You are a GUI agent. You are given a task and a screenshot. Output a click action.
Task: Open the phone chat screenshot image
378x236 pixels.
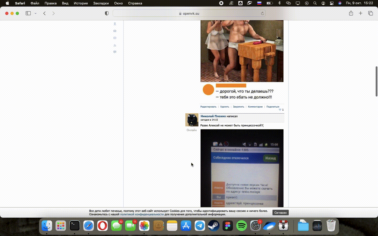(x=242, y=168)
